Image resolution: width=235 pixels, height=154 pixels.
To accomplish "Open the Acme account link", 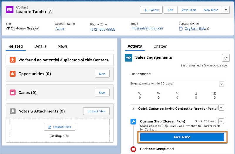I will click(x=60, y=28).
